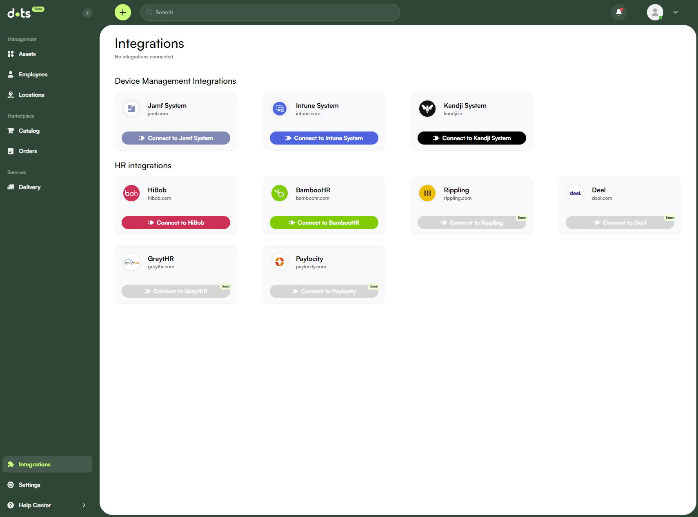Go to the Employees page
Screen dimensions: 698x517
pyautogui.click(x=33, y=74)
